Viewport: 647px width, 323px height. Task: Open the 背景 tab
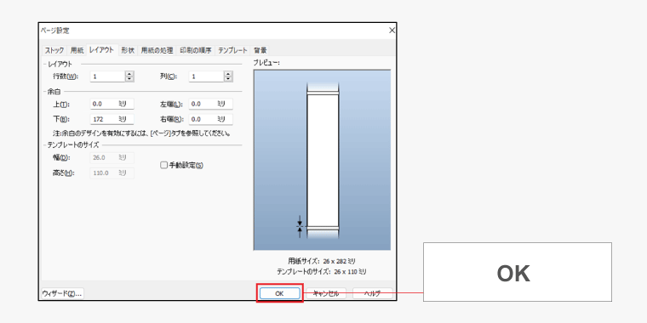coord(260,50)
